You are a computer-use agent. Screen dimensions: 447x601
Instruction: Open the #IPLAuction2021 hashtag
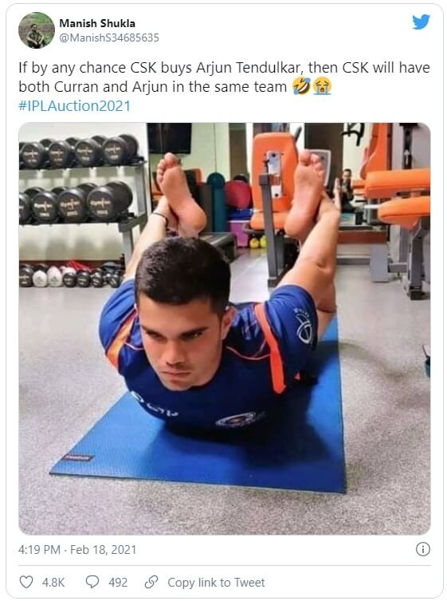pos(75,106)
